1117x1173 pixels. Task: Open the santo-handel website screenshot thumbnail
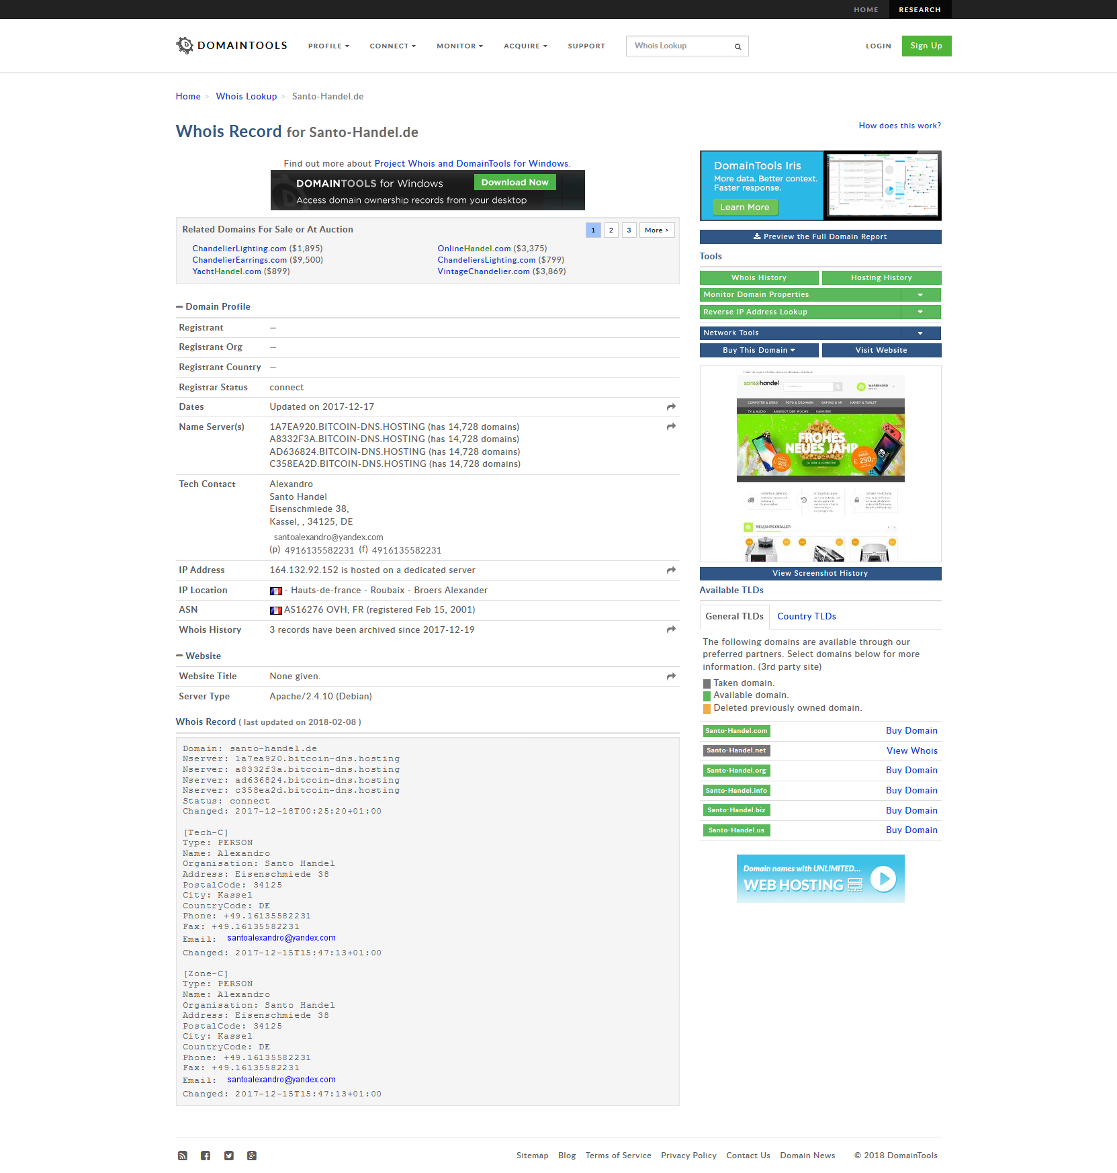click(820, 464)
